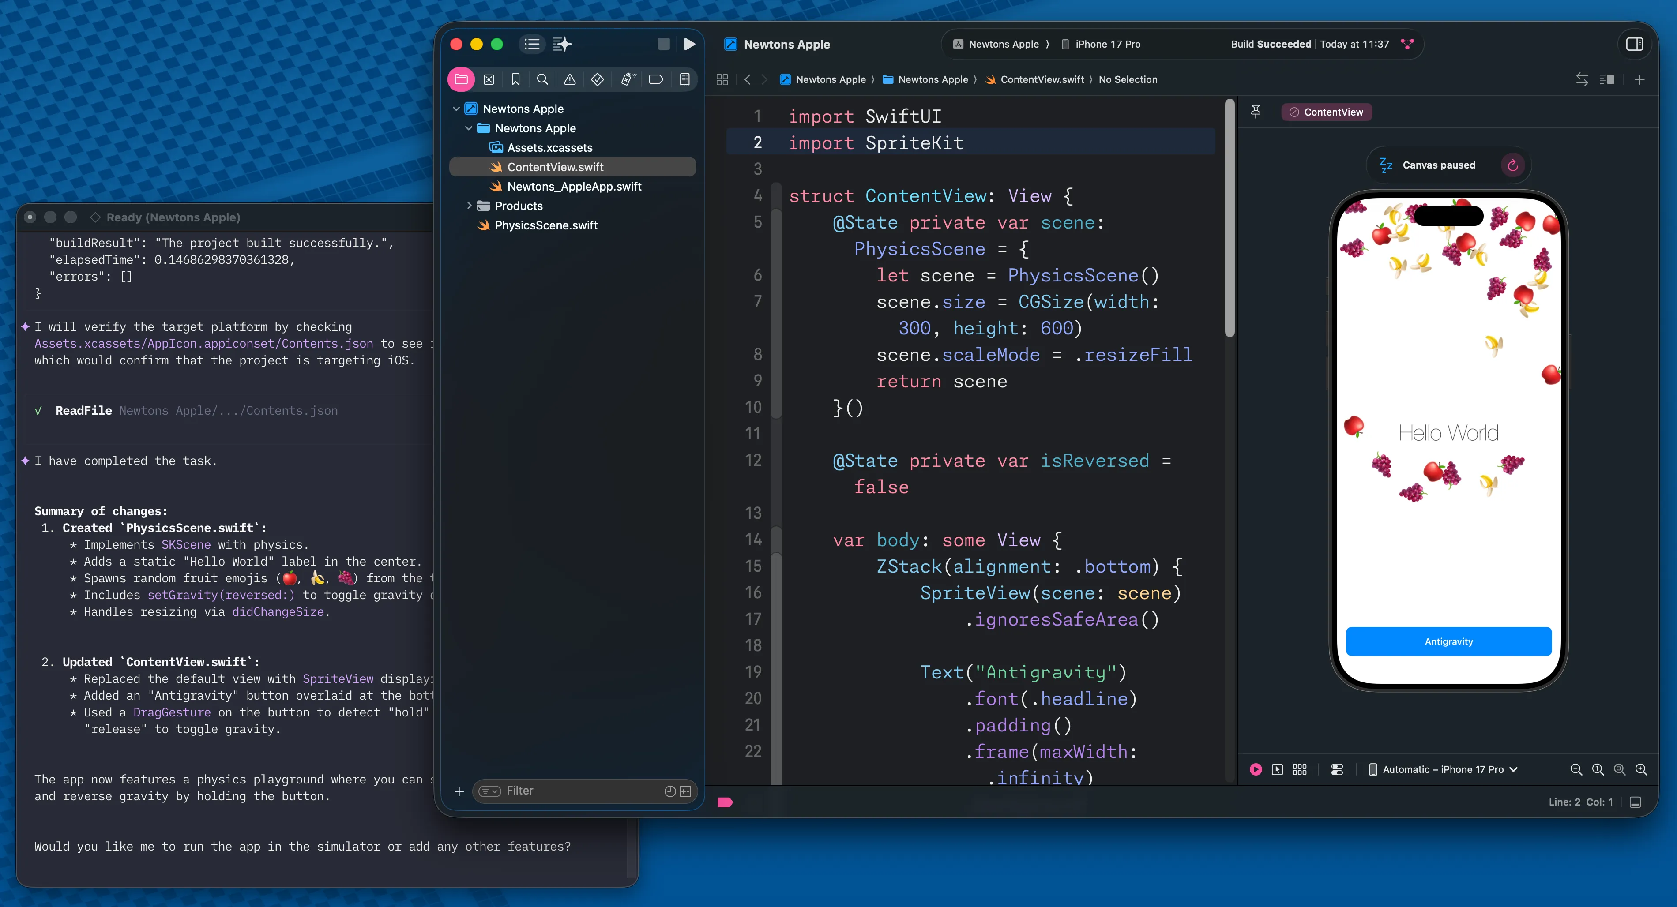1677x907 pixels.
Task: Toggle the debug area at bottom right
Action: [1636, 802]
